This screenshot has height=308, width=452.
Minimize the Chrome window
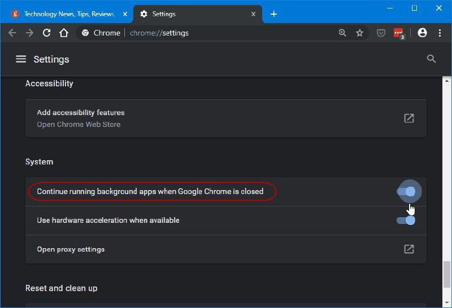tap(390, 8)
